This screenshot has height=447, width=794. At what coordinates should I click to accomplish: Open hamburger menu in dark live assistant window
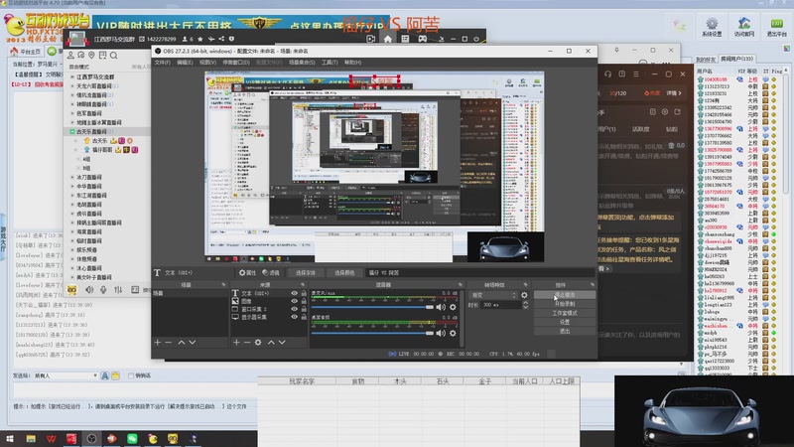click(636, 74)
